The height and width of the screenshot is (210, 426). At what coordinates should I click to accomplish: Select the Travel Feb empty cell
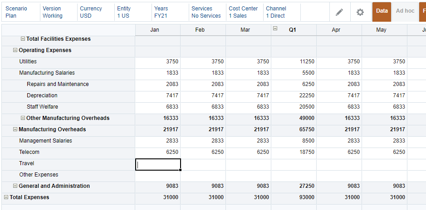pos(203,165)
